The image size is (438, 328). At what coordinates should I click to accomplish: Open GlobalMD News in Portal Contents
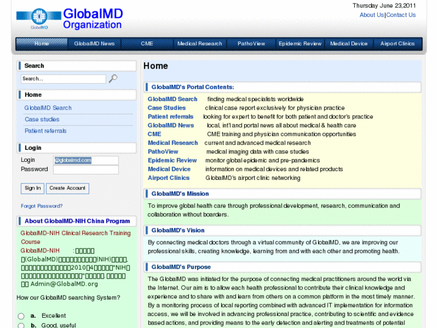pos(171,125)
